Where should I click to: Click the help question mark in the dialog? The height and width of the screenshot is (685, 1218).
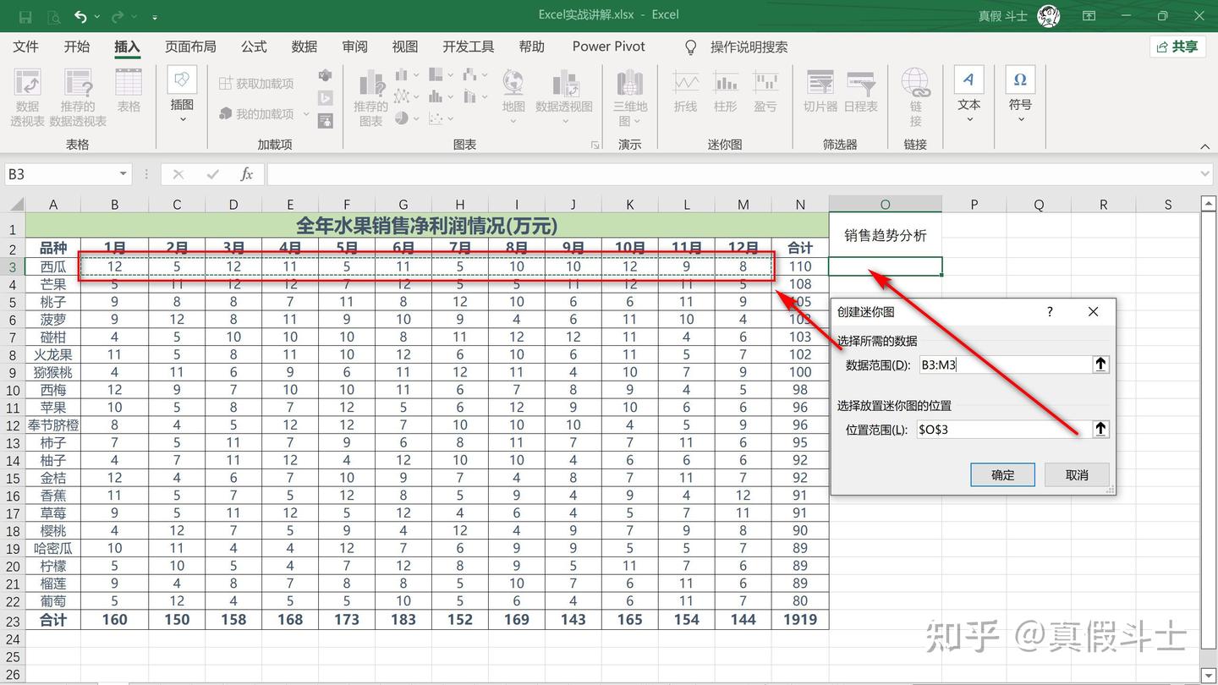click(1050, 311)
